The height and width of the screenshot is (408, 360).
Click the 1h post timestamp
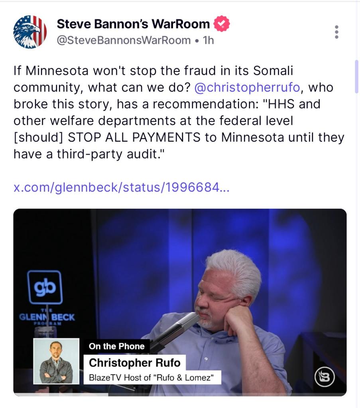coord(208,40)
